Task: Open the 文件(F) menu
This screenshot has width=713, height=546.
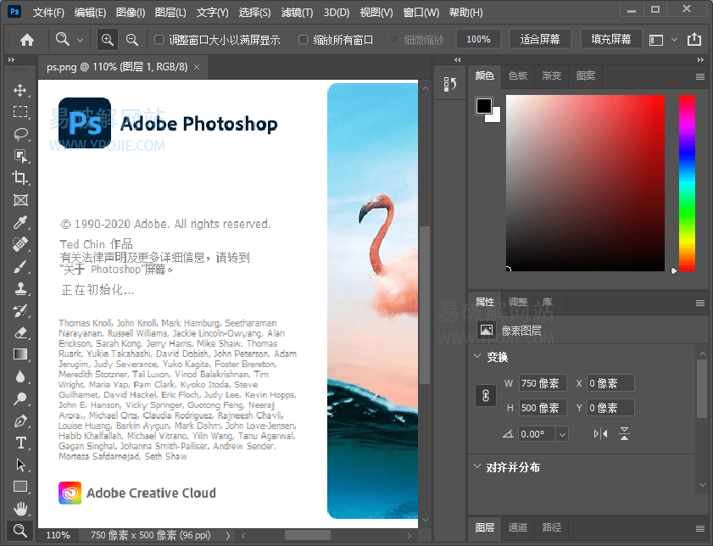Action: 48,13
